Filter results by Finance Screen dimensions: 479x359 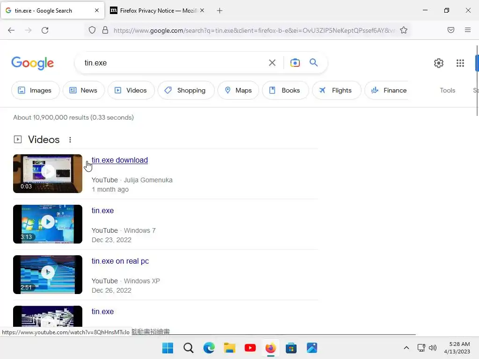(387, 90)
